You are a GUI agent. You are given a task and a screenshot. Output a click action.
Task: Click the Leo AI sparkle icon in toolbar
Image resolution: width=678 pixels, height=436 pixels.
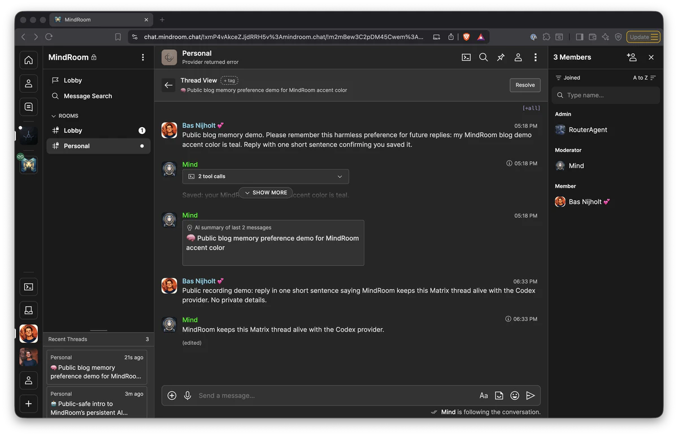605,37
